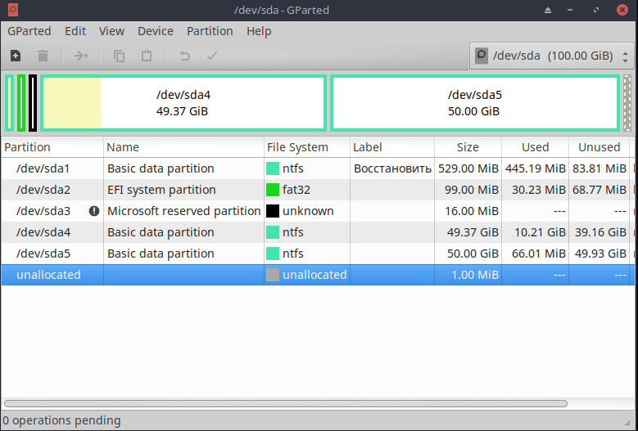This screenshot has width=638, height=431.
Task: Open the Edit menu
Action: (75, 31)
